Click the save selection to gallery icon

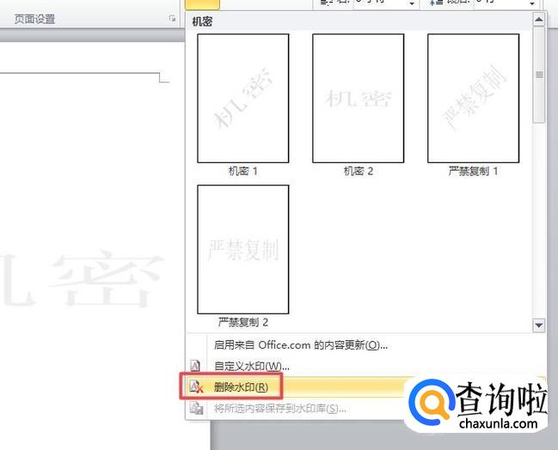click(x=195, y=409)
